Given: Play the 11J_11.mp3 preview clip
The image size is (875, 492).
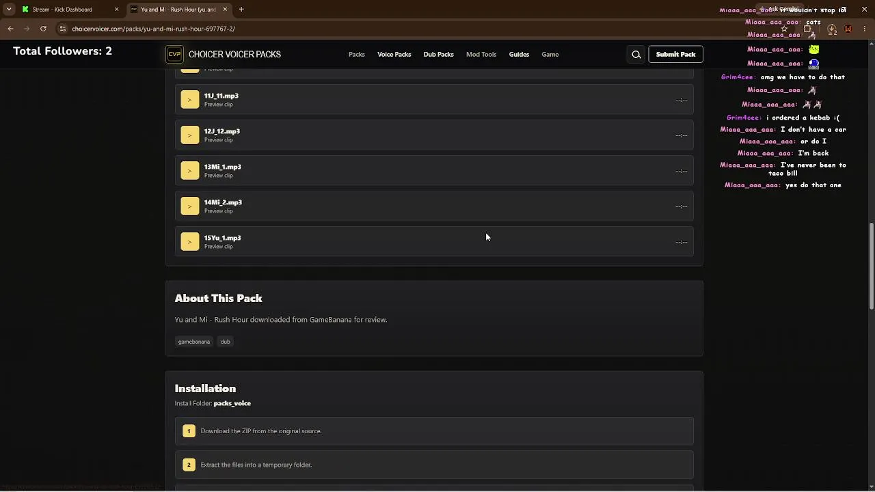Looking at the screenshot, I should pyautogui.click(x=190, y=100).
